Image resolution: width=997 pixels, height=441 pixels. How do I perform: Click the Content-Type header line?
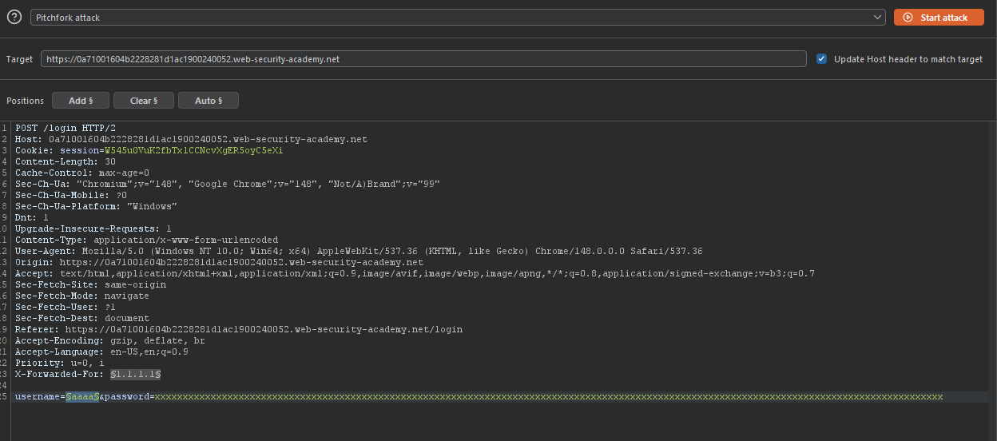click(146, 240)
